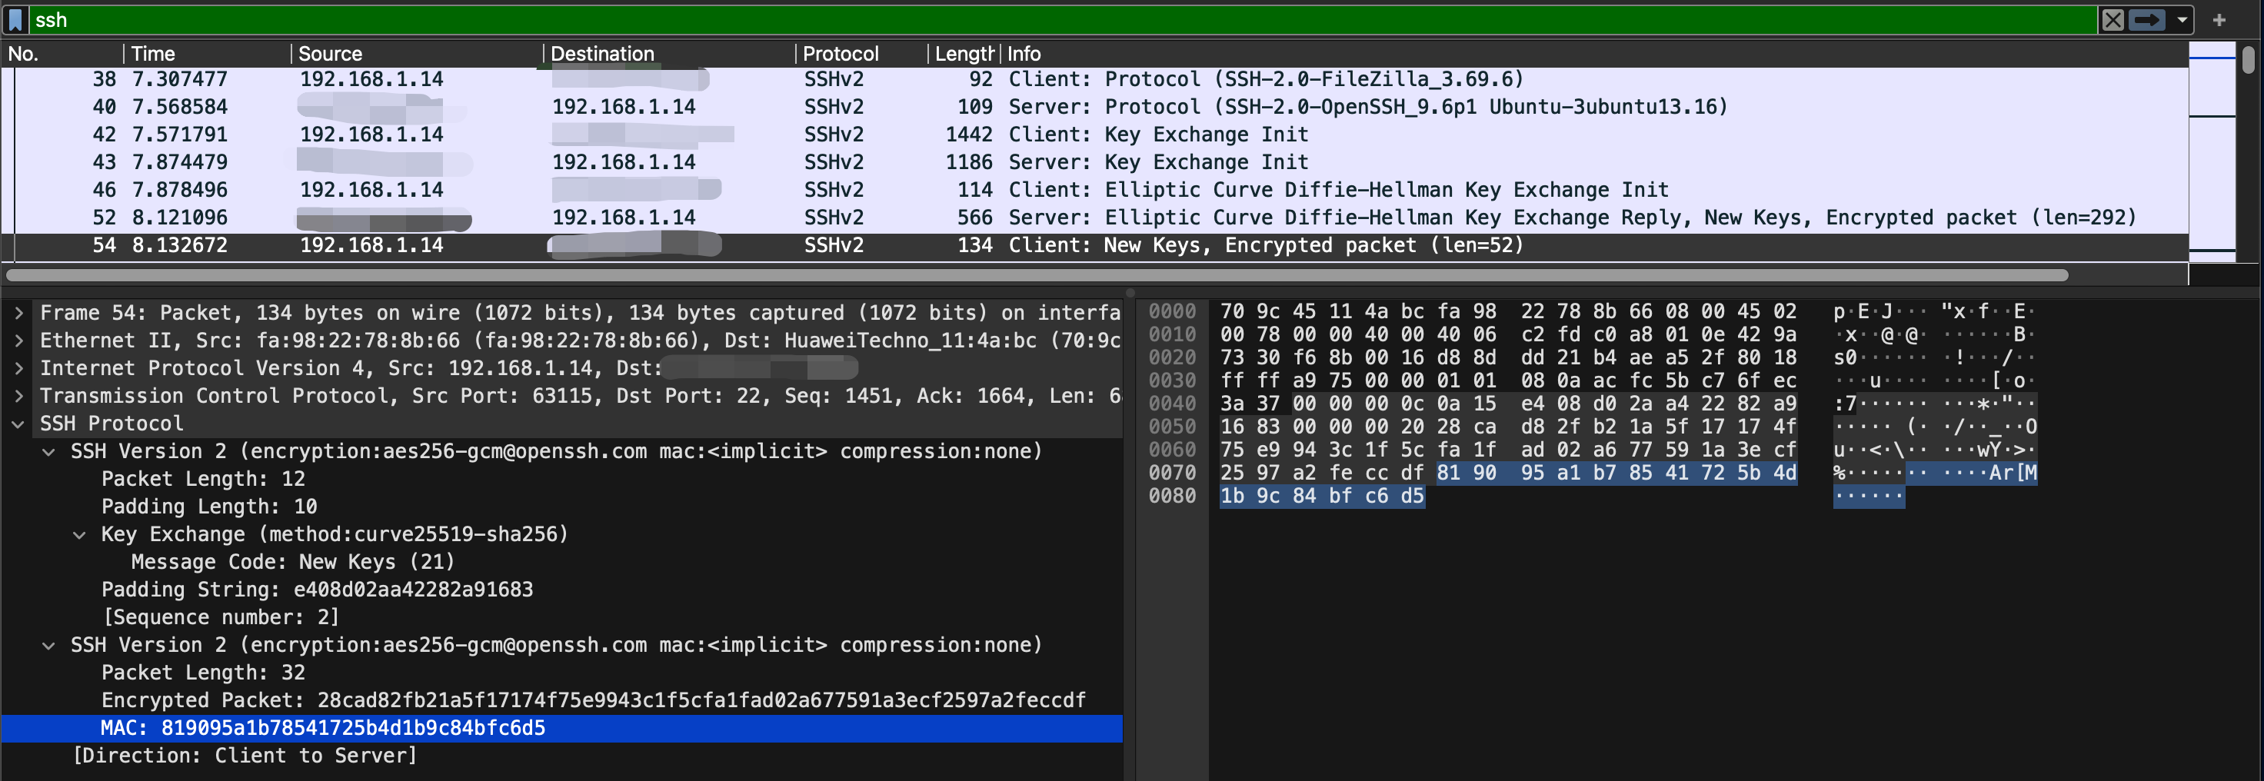Select the Encrypted Packet field
The width and height of the screenshot is (2264, 781).
point(593,700)
